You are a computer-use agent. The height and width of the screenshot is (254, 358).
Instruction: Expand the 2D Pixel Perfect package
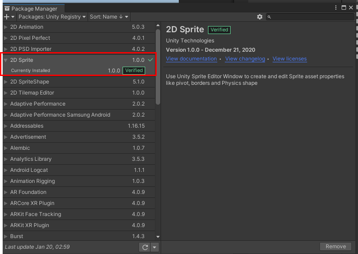click(6, 38)
